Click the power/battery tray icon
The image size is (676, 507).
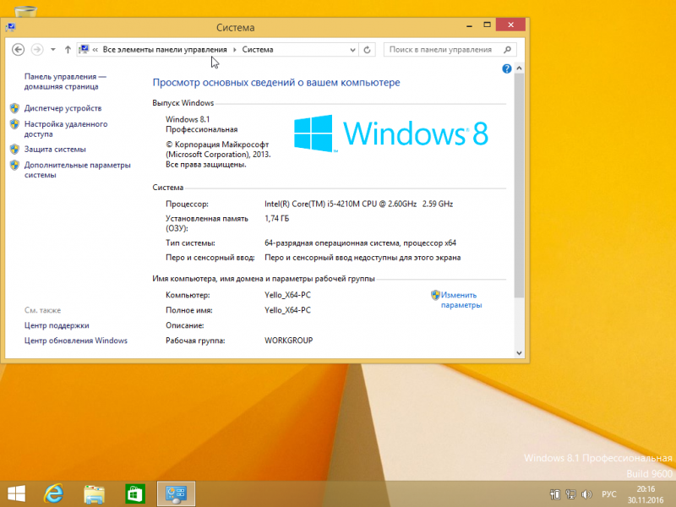555,494
